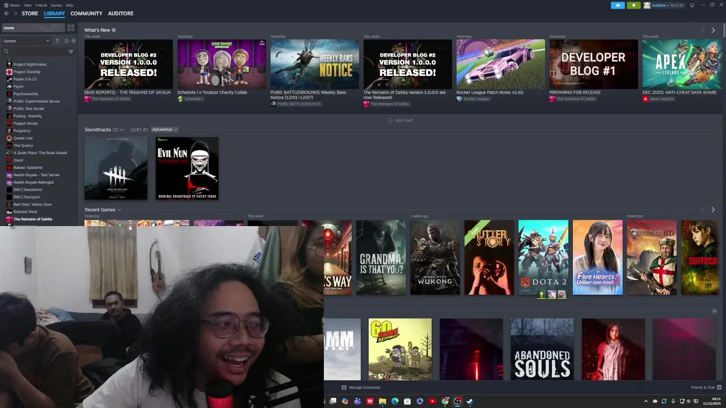This screenshot has width=726, height=408.
Task: Switch to the STORE tab
Action: (x=30, y=14)
